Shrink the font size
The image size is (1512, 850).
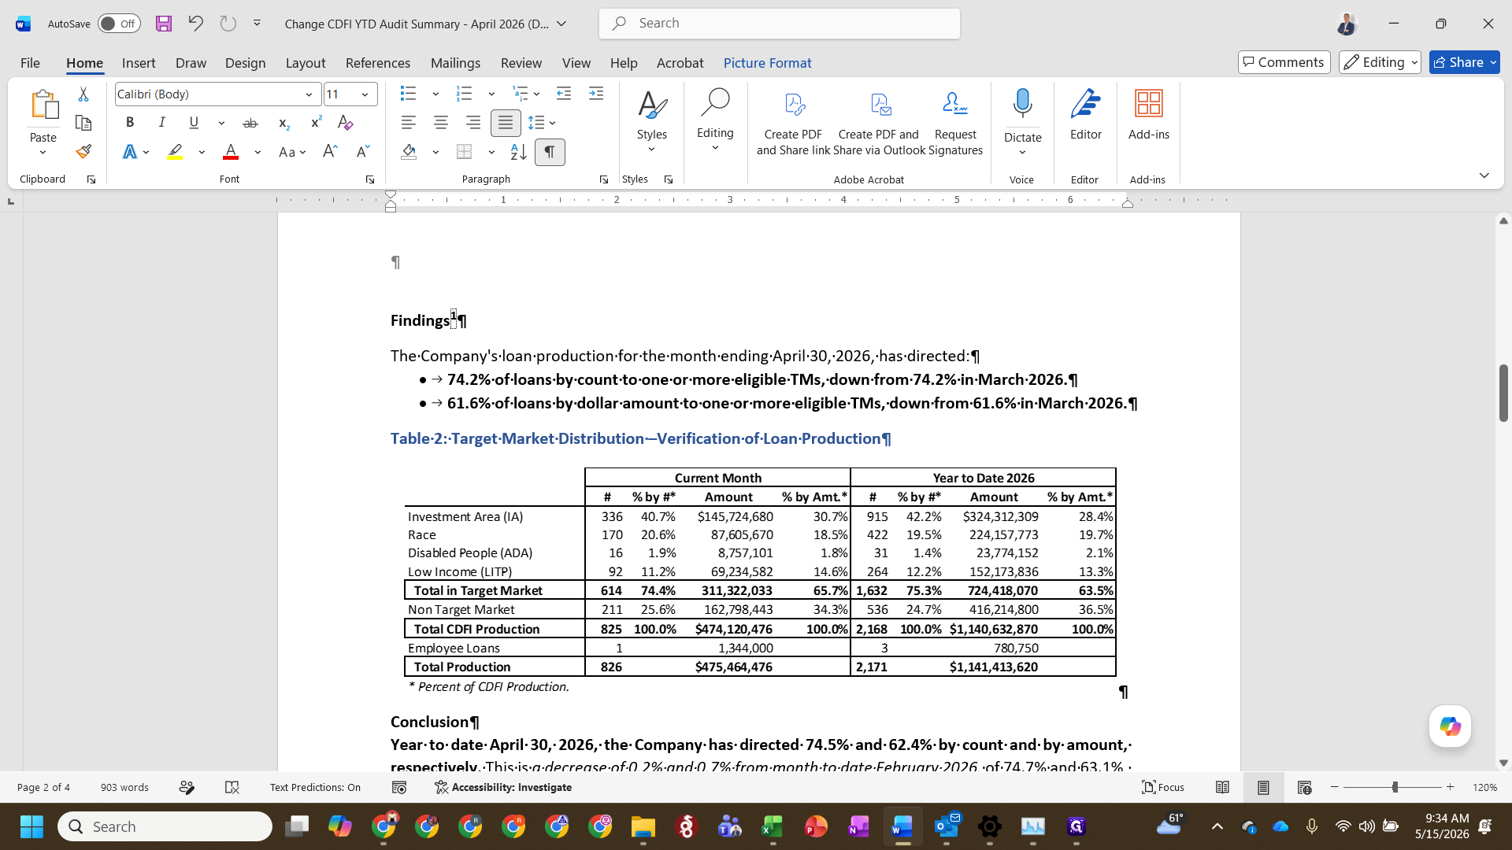pos(363,152)
